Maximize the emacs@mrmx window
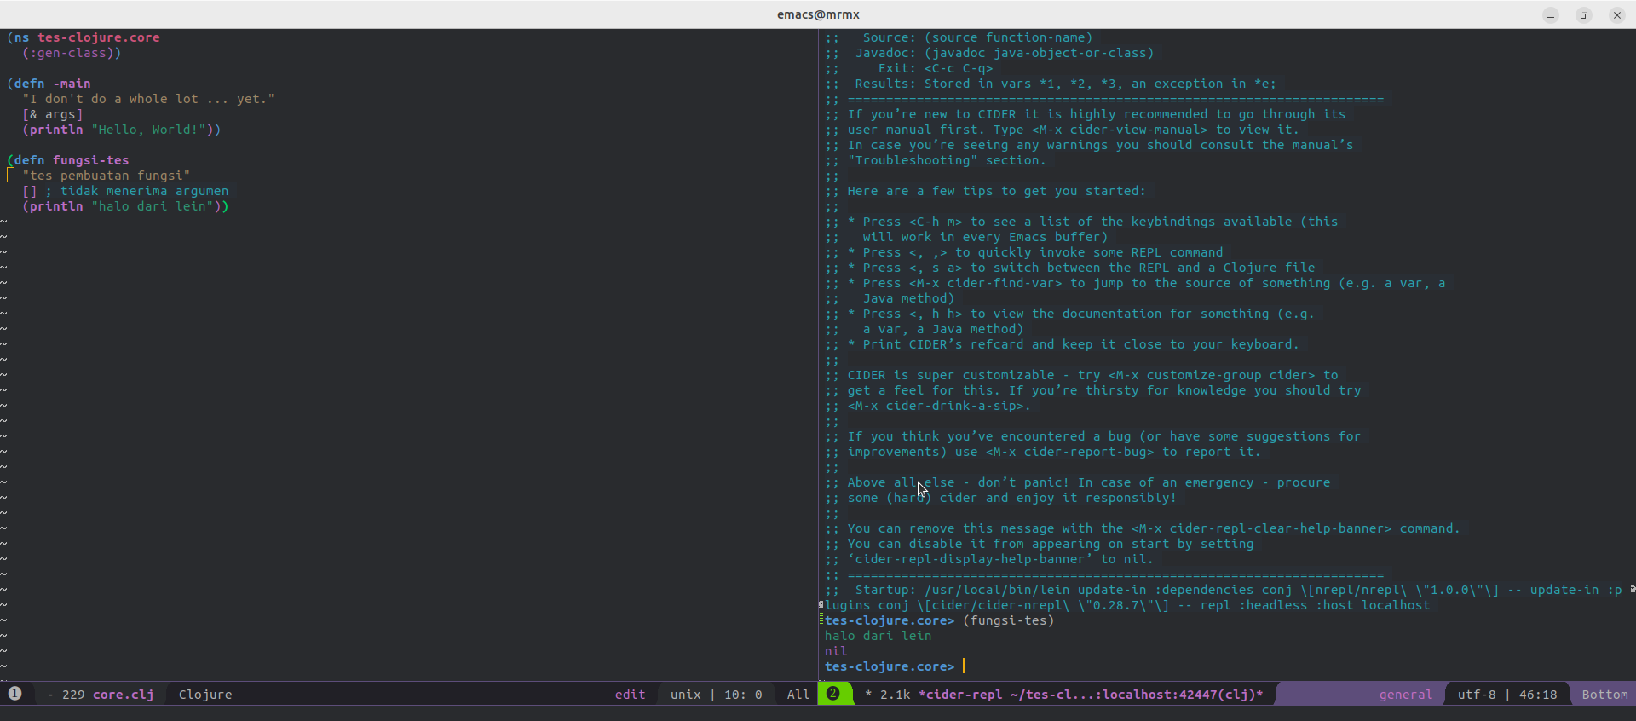The height and width of the screenshot is (721, 1636). click(1583, 15)
